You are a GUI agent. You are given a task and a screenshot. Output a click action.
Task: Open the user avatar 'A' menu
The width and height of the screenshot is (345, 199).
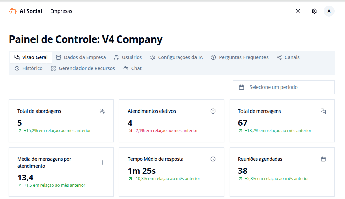click(329, 11)
